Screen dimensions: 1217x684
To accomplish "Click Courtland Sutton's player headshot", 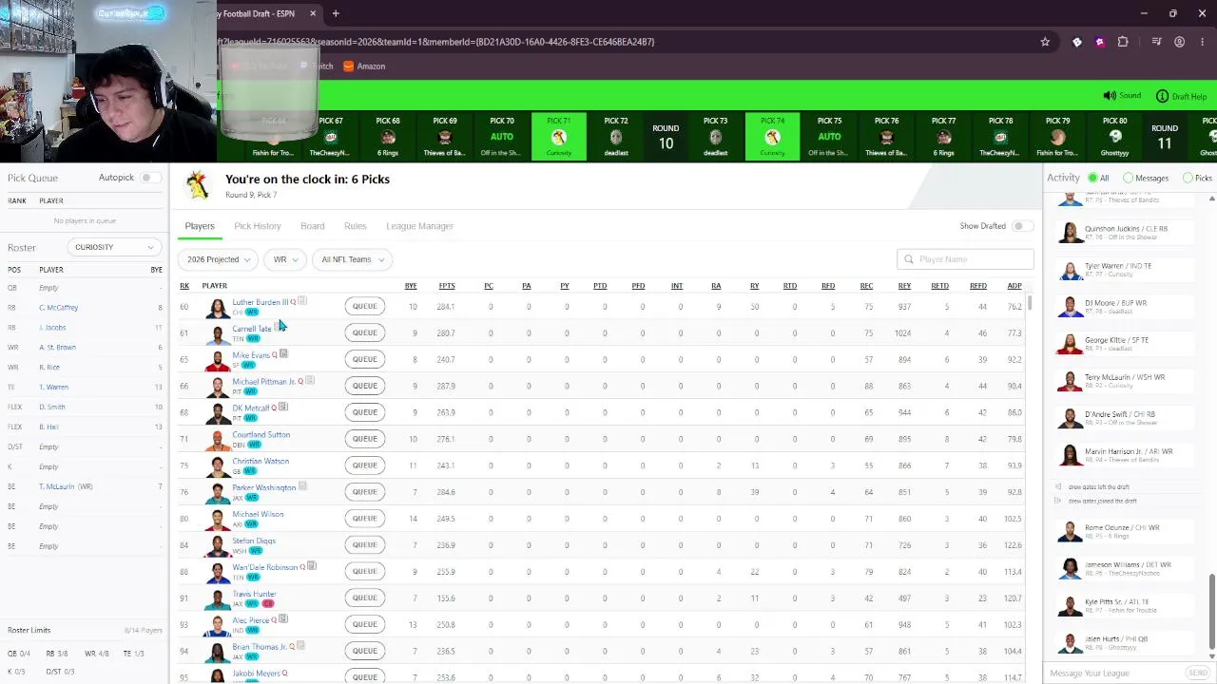I will coord(218,439).
